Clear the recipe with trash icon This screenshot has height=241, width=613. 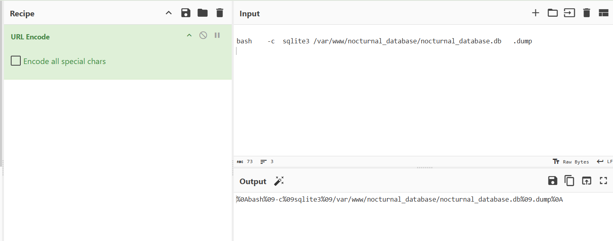pos(220,13)
